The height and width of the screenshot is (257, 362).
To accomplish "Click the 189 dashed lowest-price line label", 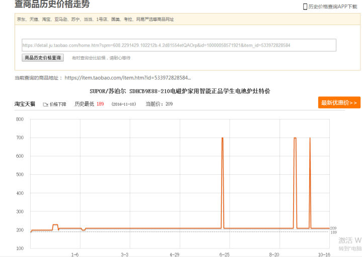I will pos(333,232).
